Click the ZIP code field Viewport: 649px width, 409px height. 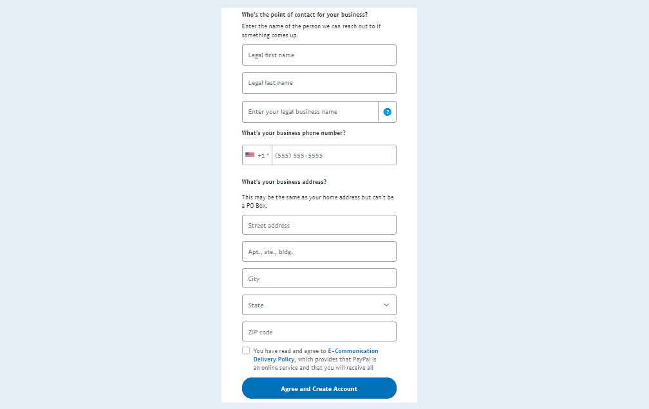[x=319, y=332]
